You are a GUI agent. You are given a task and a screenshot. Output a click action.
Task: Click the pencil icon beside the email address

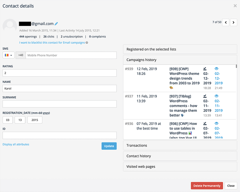point(56,24)
